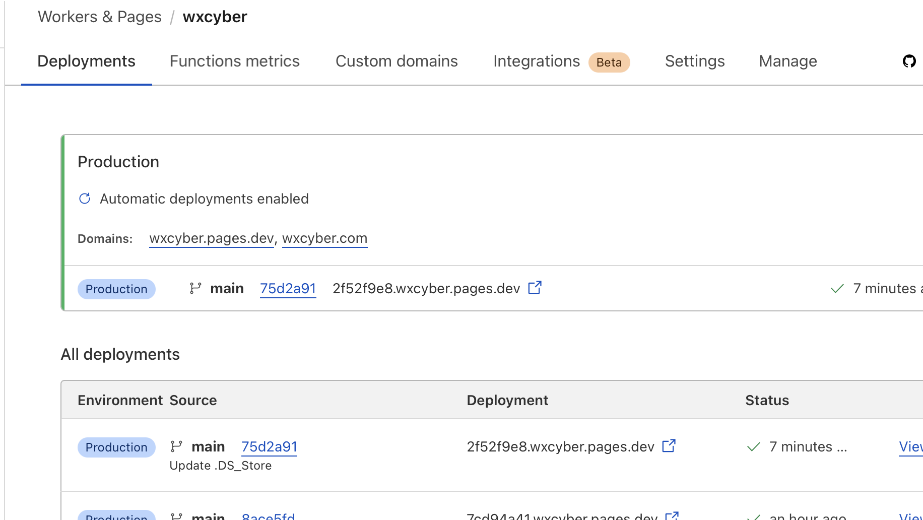Open the Custom domains tab
This screenshot has height=520, width=923.
click(x=397, y=61)
